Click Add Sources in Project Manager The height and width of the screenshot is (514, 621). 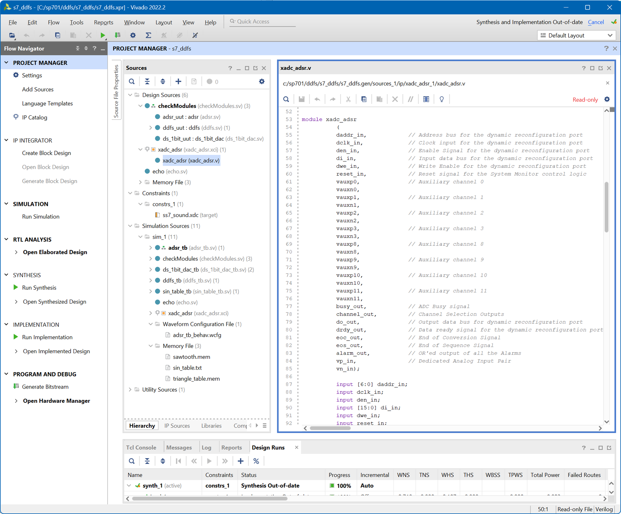pos(38,90)
